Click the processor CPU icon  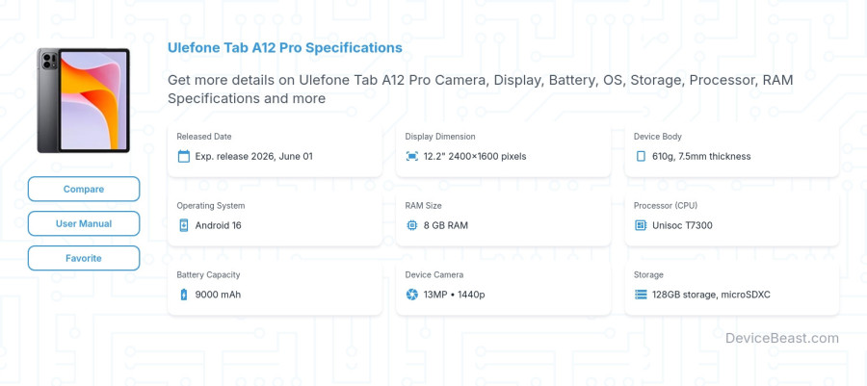pos(641,225)
